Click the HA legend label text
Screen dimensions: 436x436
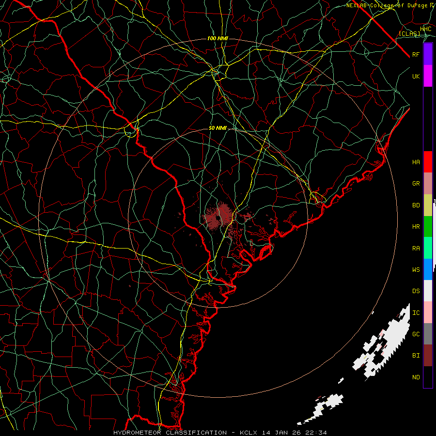(416, 162)
